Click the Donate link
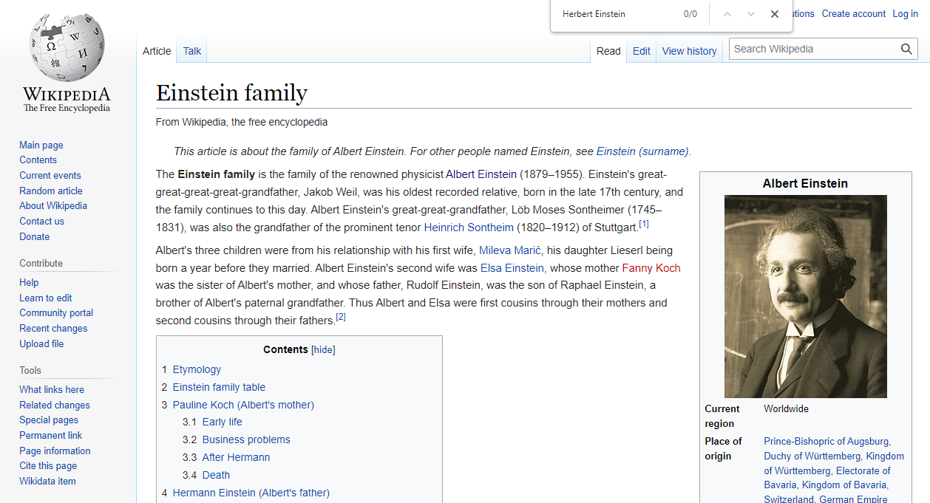The height and width of the screenshot is (503, 930). [x=35, y=237]
